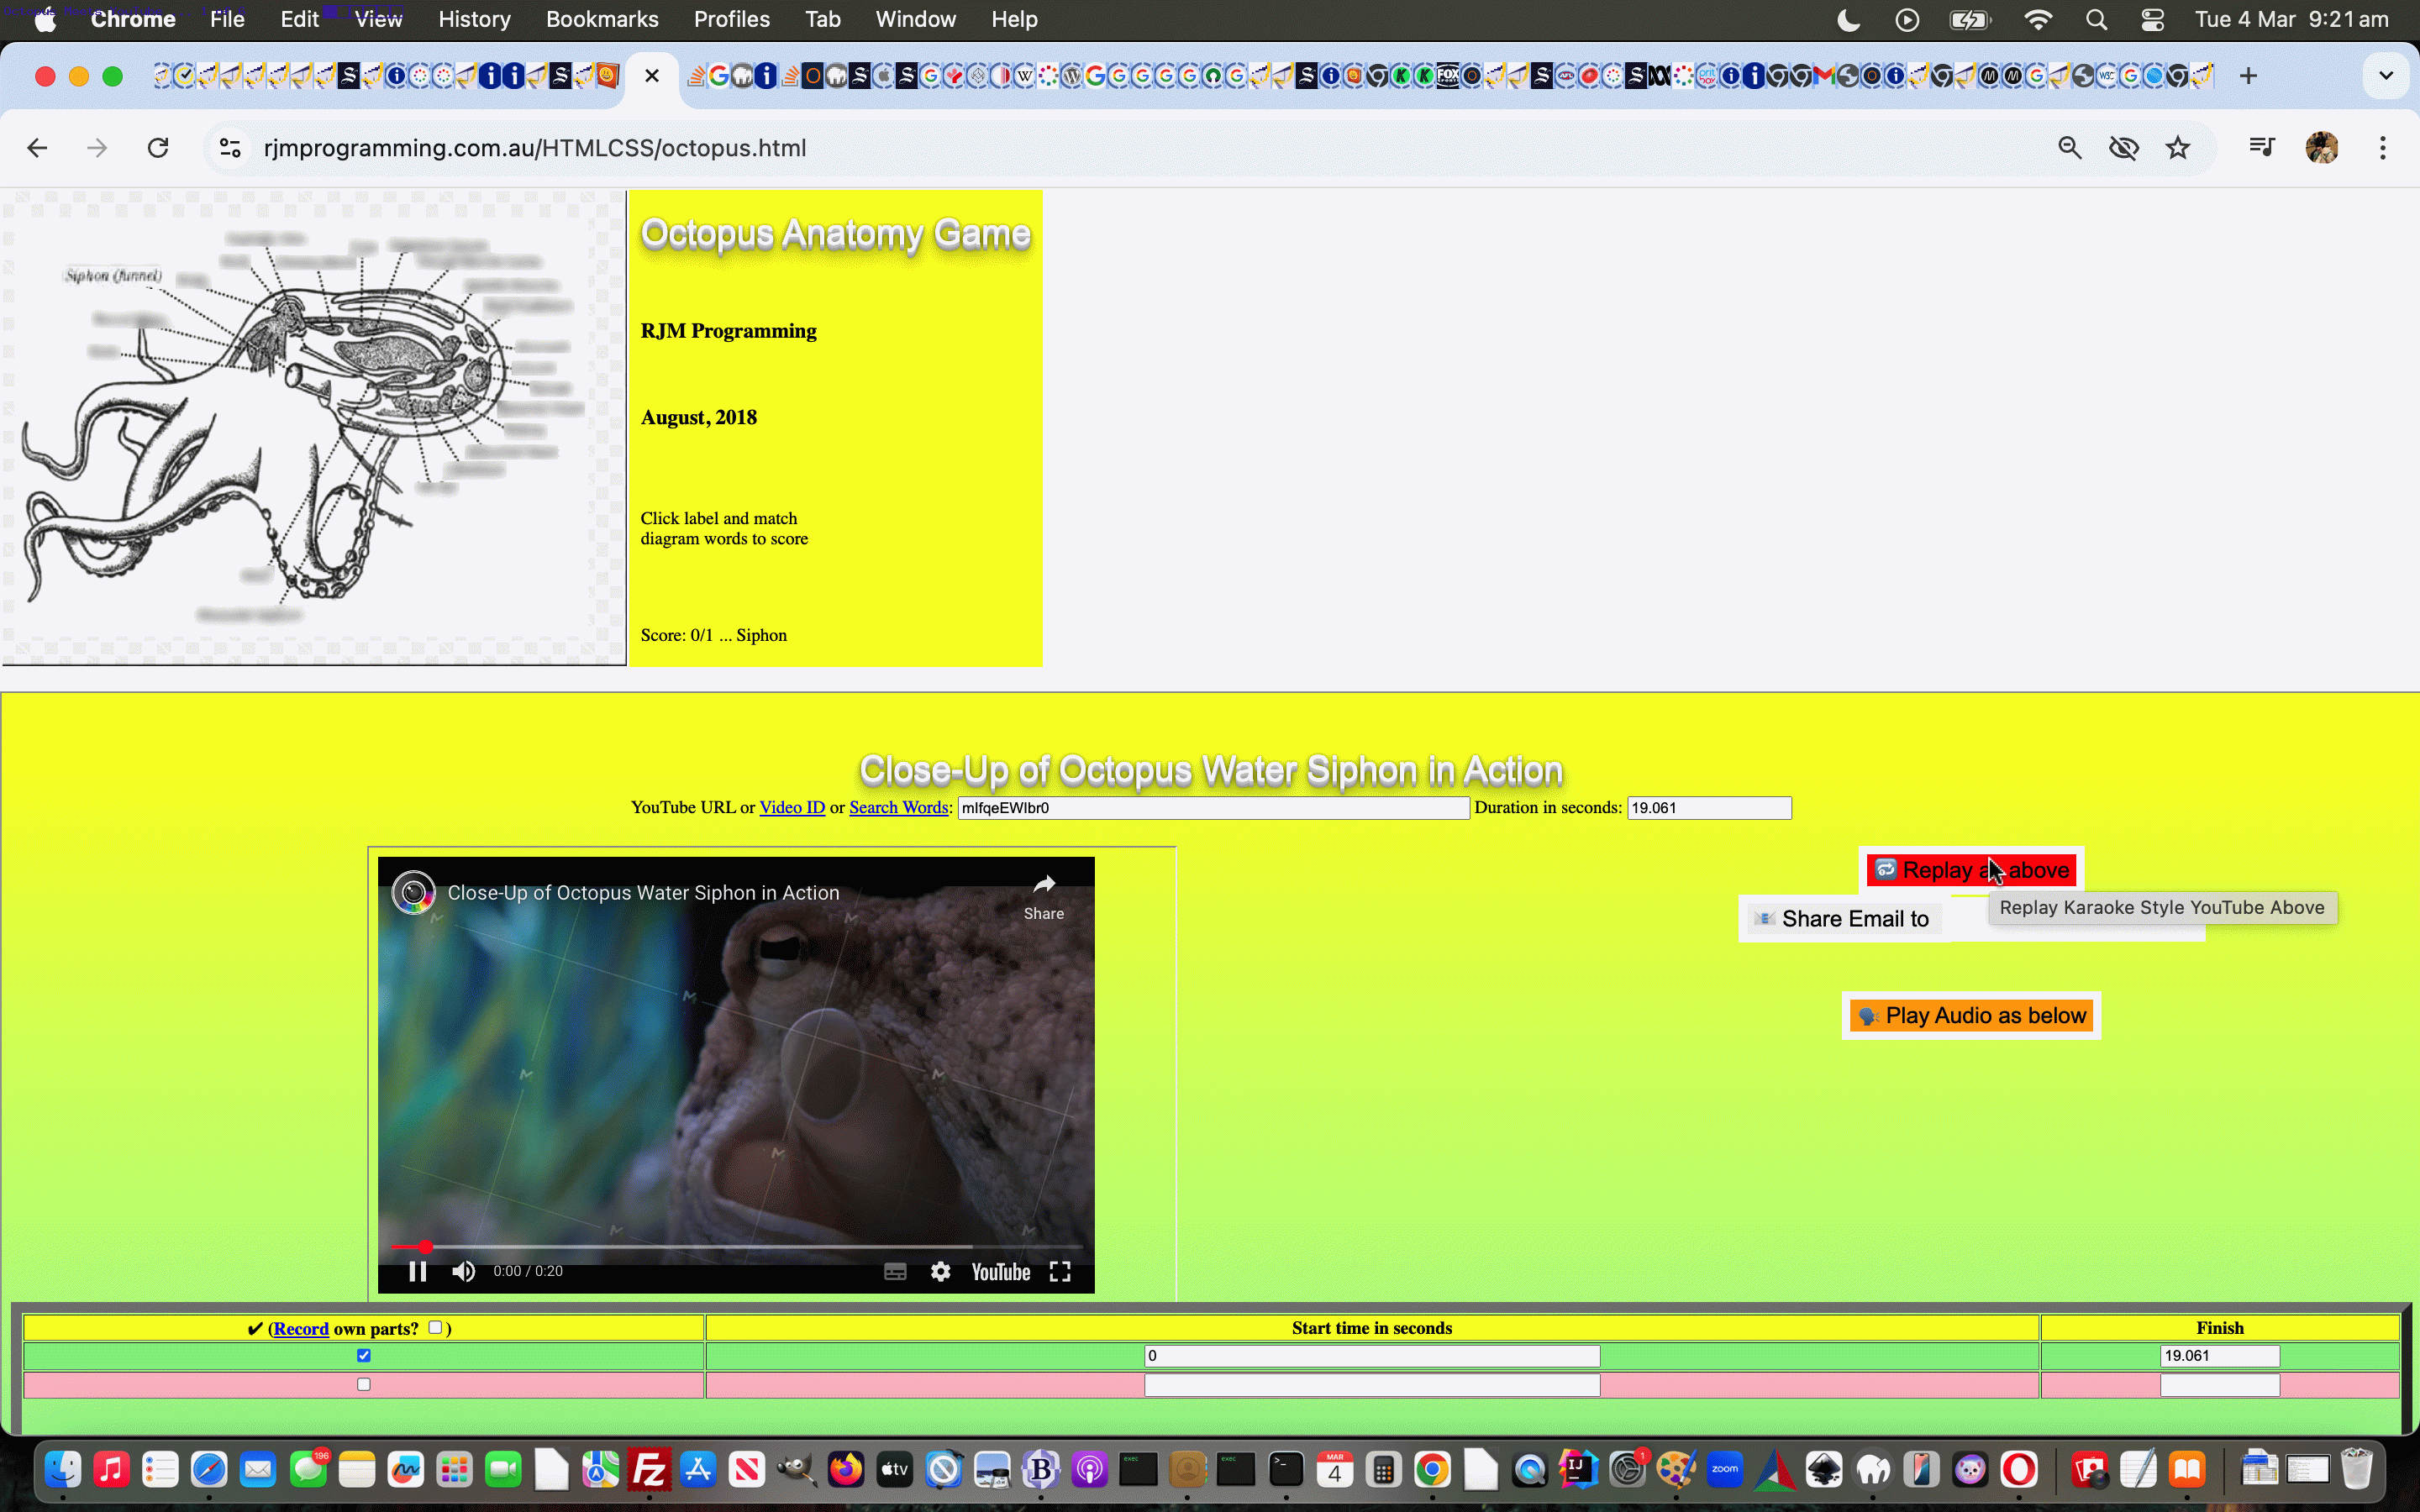The width and height of the screenshot is (2420, 1512).
Task: Open the Edit menu
Action: coord(299,19)
